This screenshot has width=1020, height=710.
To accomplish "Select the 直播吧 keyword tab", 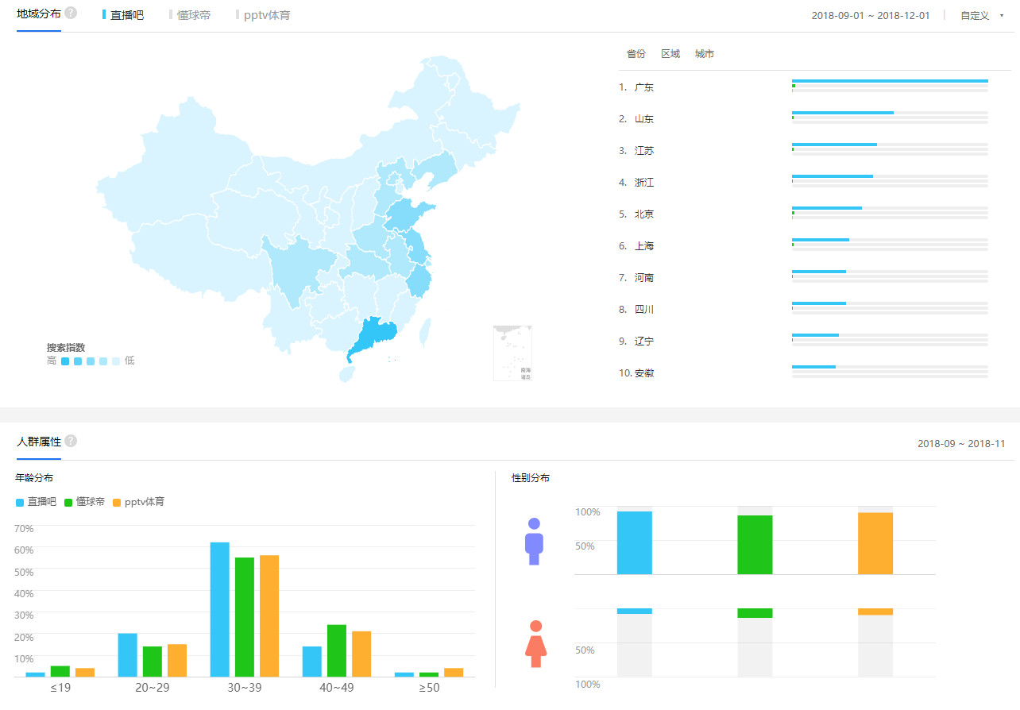I will tap(123, 15).
